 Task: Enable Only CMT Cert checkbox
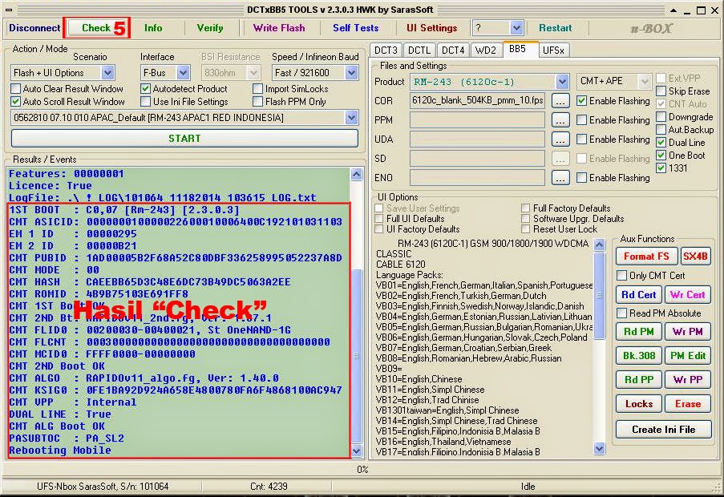(x=621, y=275)
